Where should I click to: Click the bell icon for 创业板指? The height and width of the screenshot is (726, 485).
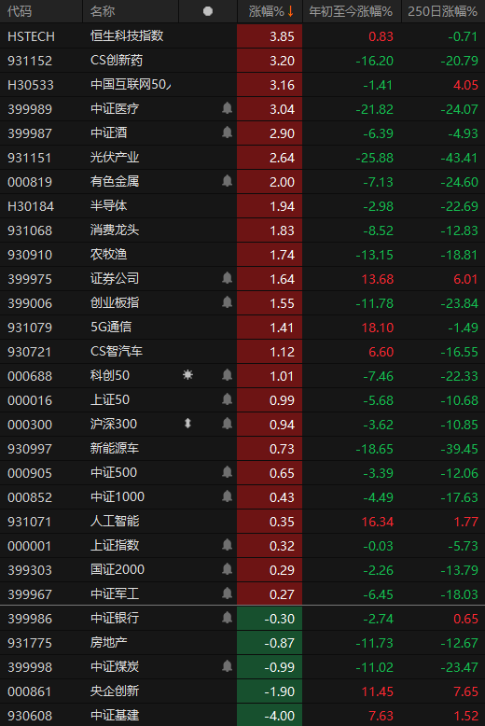point(227,302)
